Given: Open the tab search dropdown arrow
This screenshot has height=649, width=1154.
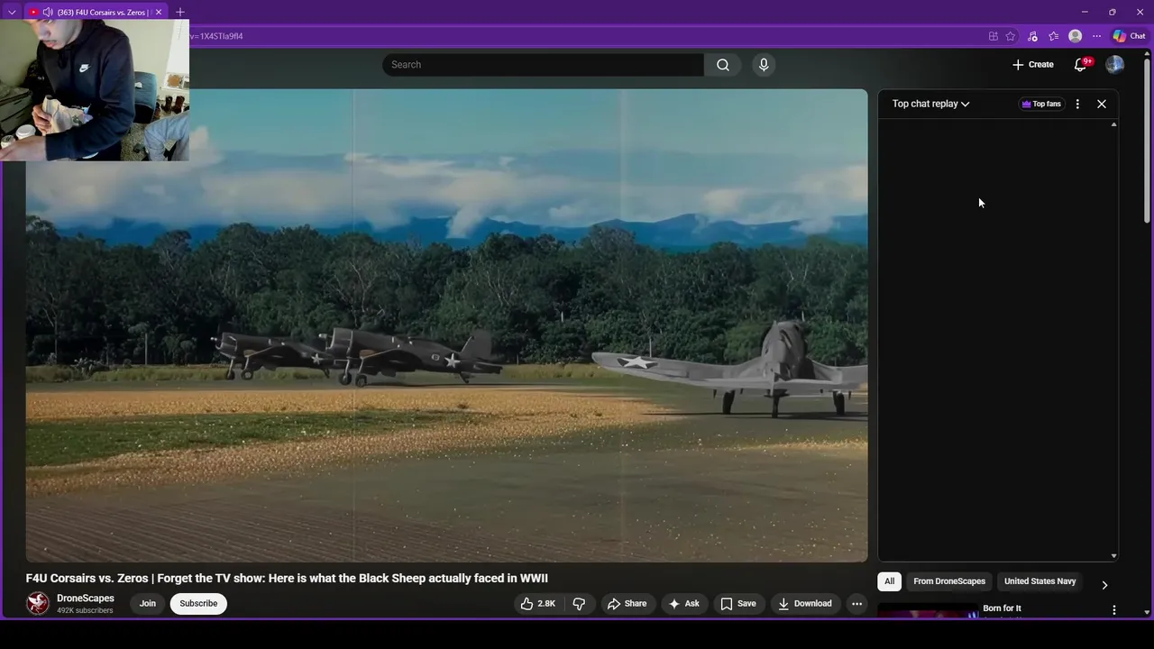Looking at the screenshot, I should pyautogui.click(x=12, y=13).
